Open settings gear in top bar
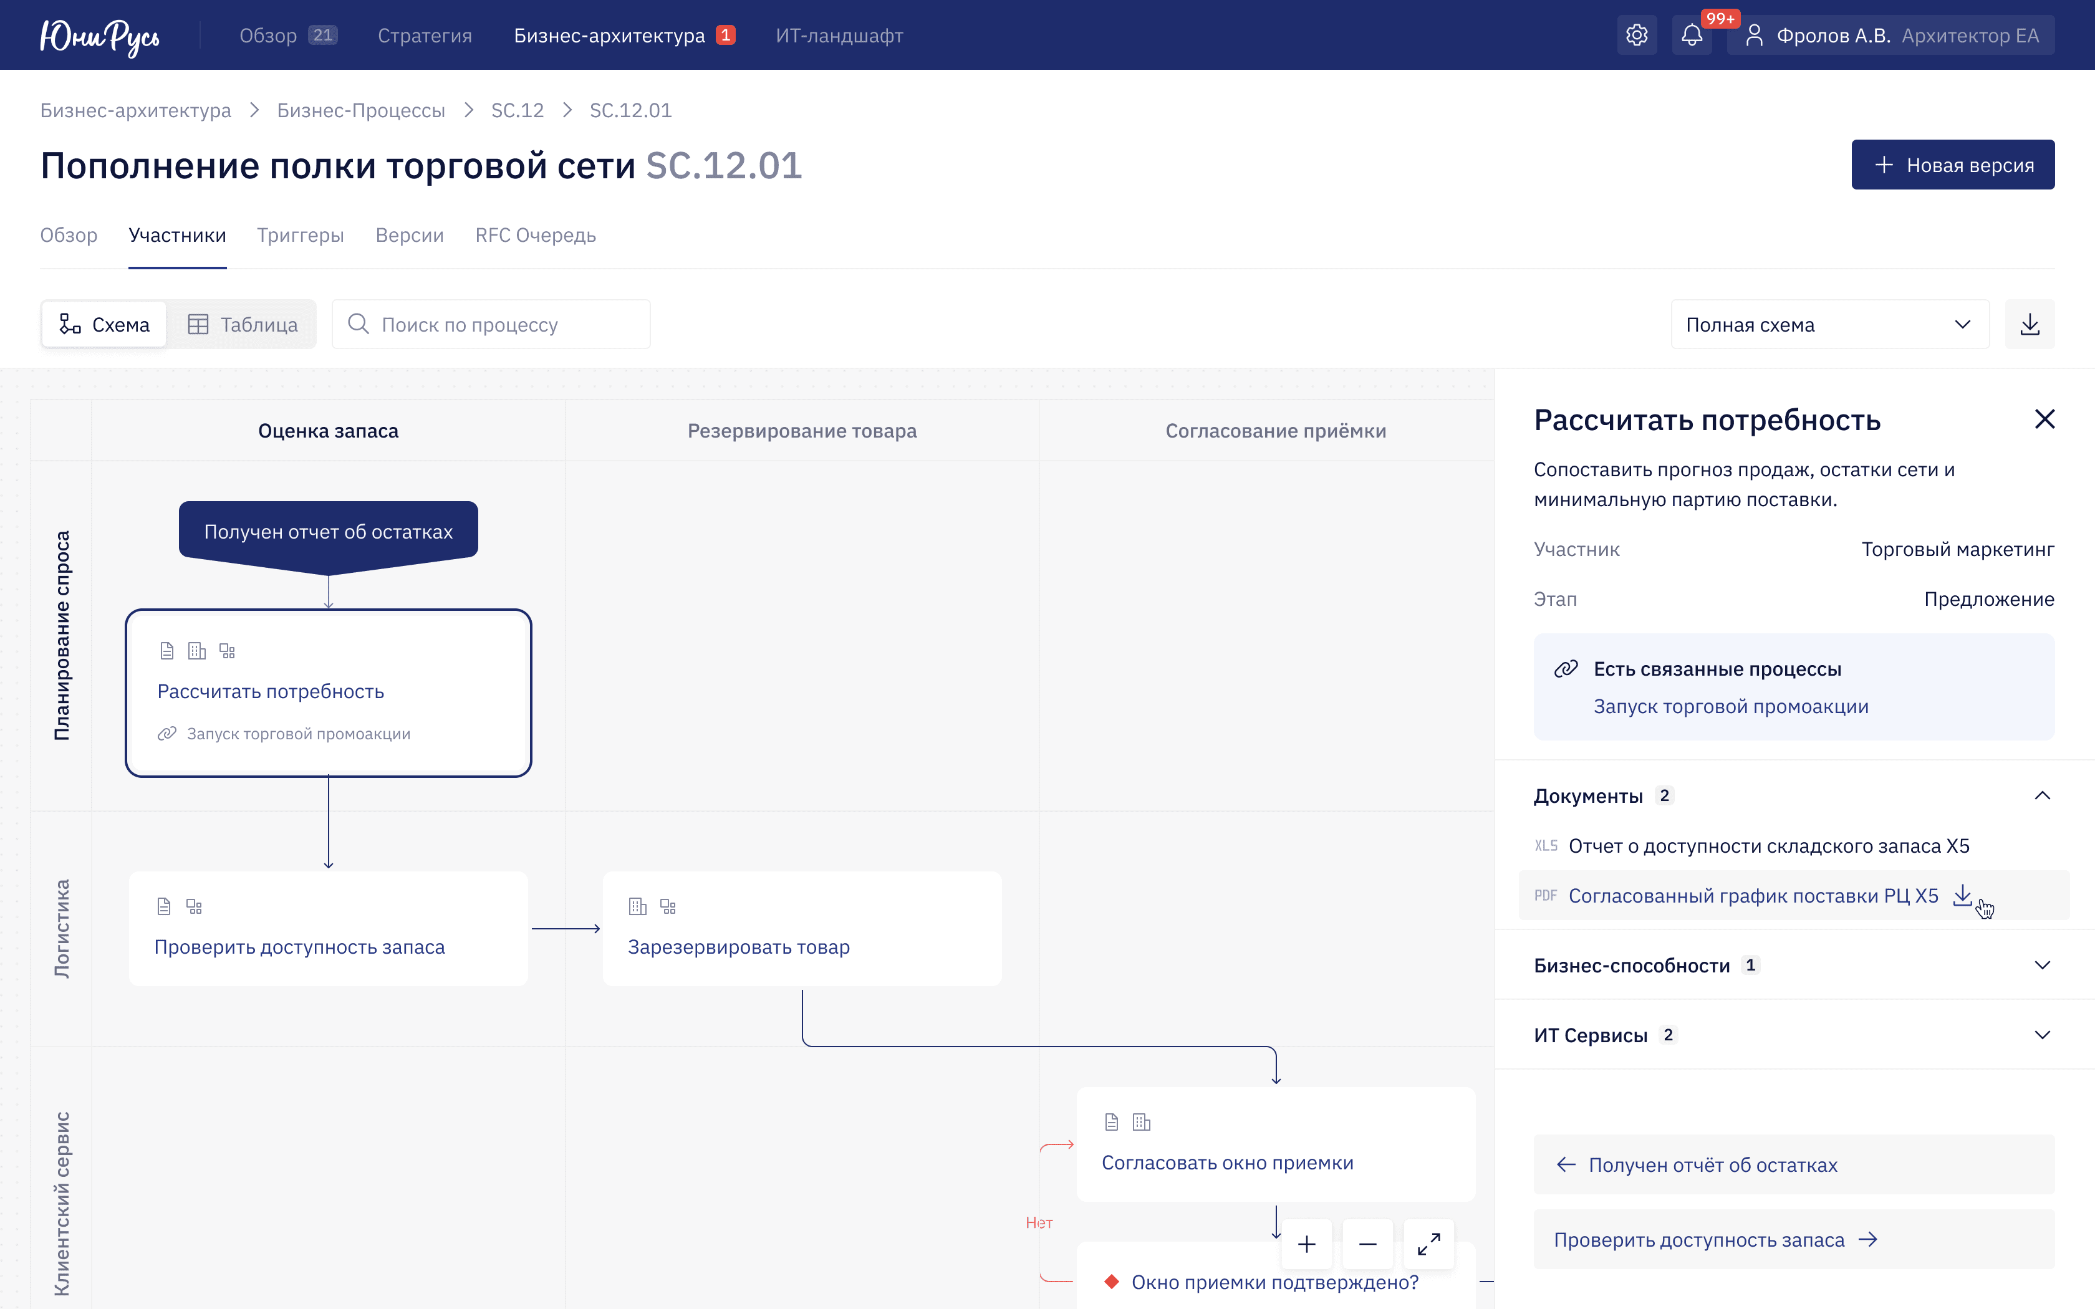This screenshot has height=1309, width=2095. tap(1636, 36)
